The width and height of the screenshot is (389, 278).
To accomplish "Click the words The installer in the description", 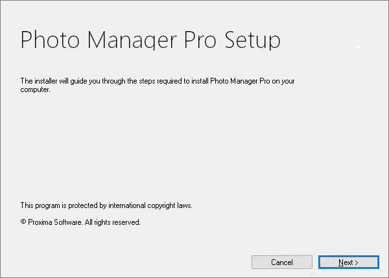I will pos(39,81).
